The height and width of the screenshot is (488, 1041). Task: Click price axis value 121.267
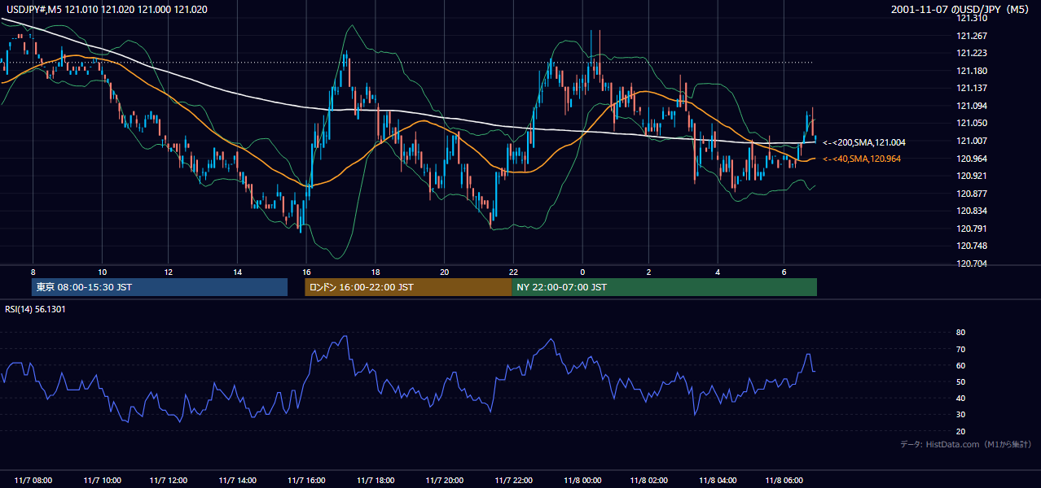[971, 36]
